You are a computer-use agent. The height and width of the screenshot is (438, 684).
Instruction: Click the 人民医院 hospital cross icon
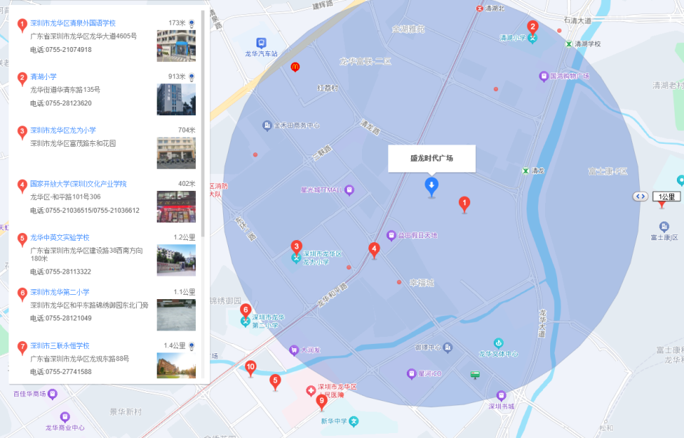[311, 390]
